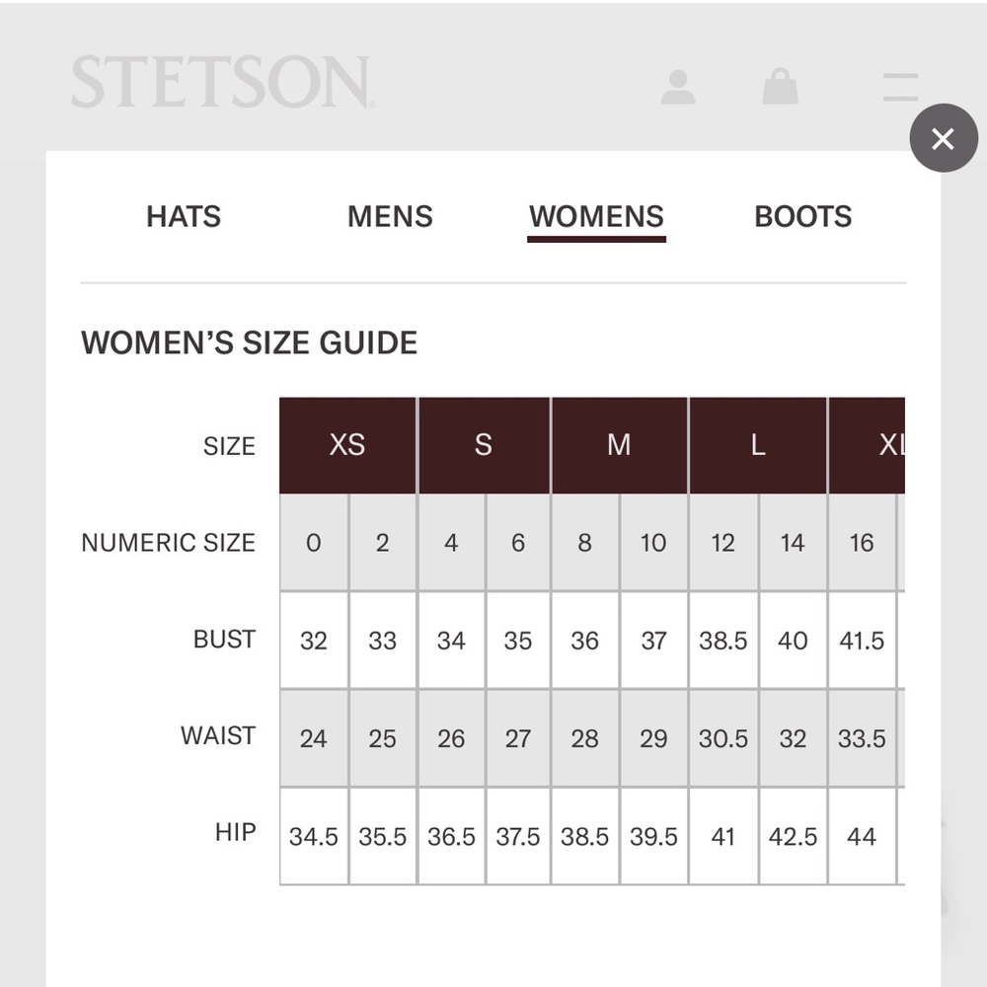This screenshot has width=987, height=987.
Task: Open the shopping bag icon
Action: click(780, 86)
